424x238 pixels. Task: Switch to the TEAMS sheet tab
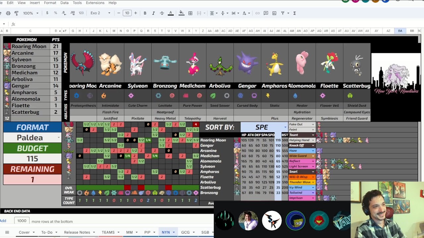[108, 232]
